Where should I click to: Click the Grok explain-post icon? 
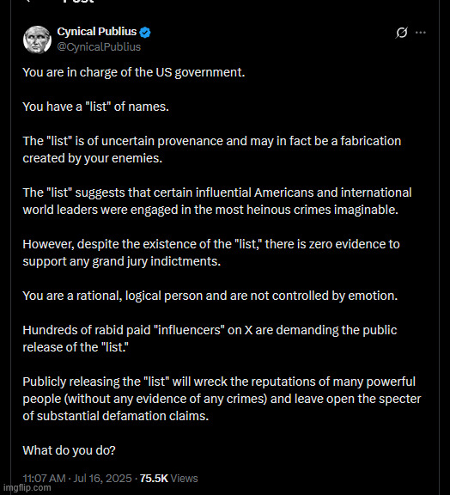point(401,32)
